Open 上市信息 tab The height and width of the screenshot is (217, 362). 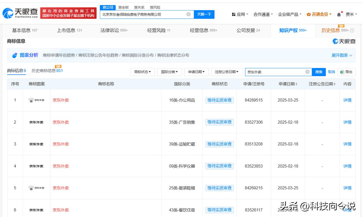tap(69, 30)
